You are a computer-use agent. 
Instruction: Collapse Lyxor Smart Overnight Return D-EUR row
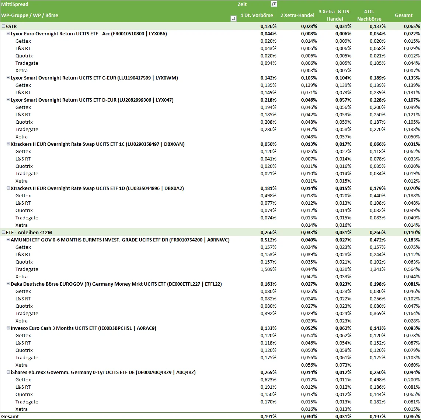(8, 100)
